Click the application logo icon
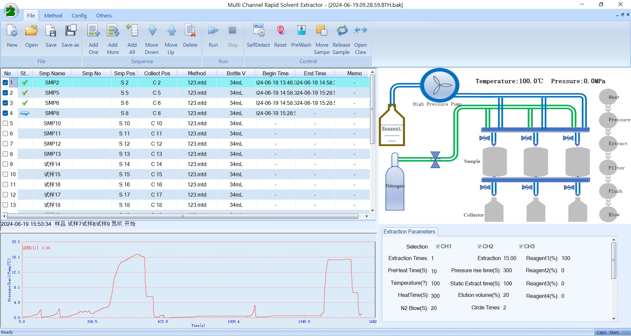Screen dimensions: 631x336 coord(11,11)
